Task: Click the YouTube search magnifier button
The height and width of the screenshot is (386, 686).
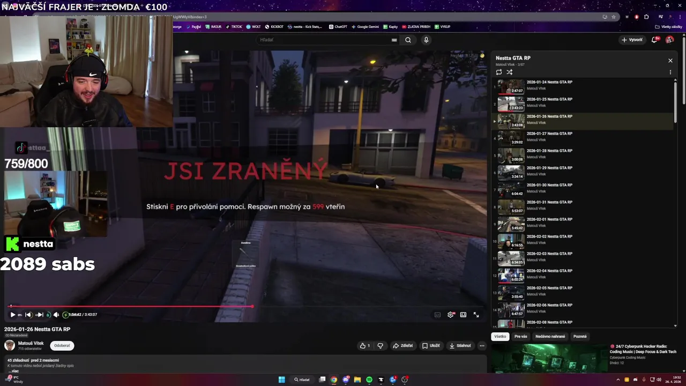Action: 408,40
